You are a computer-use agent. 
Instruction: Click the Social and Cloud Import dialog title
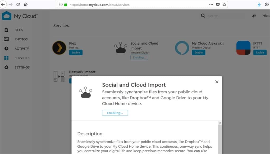(134, 85)
